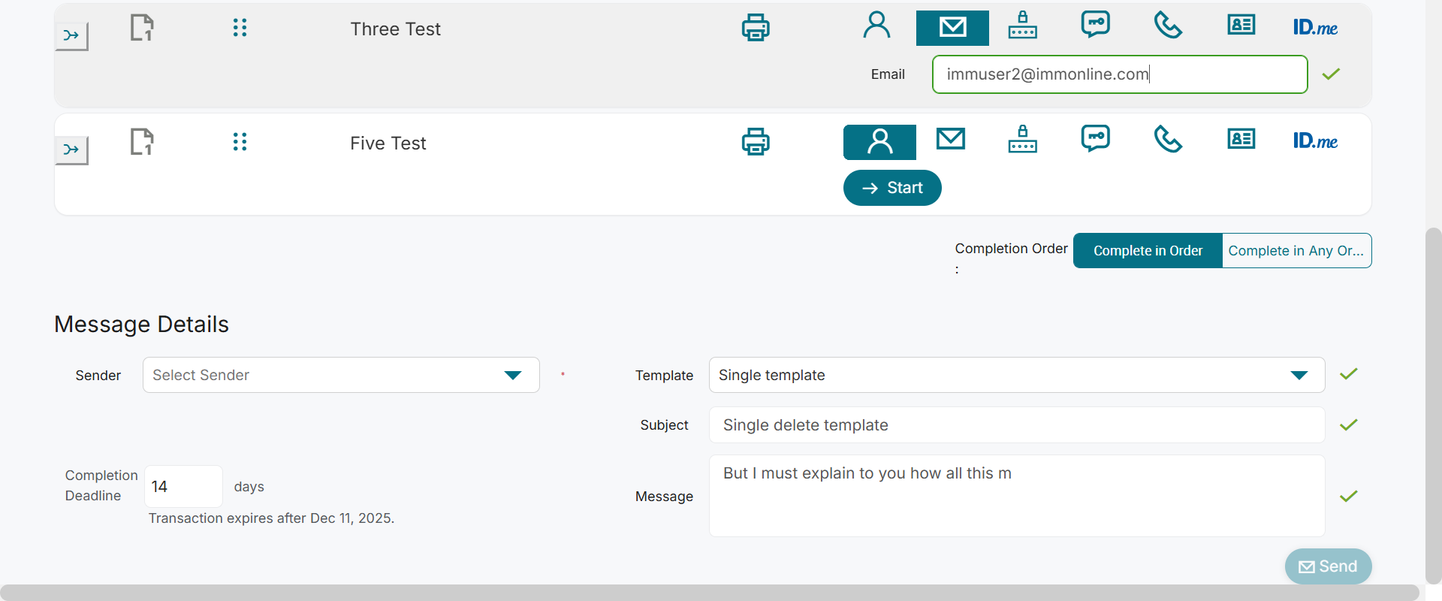This screenshot has height=601, width=1442.
Task: Select ID card verification for Five Test
Action: click(1241, 140)
